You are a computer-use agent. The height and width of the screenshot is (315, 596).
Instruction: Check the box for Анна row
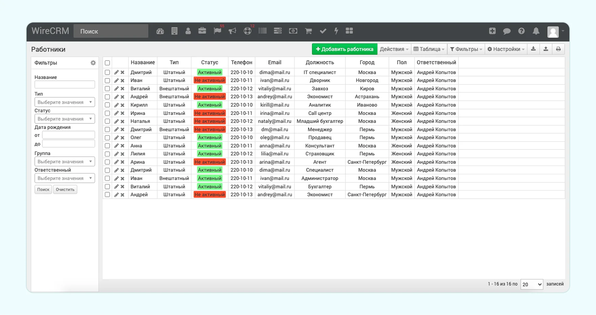(x=107, y=146)
